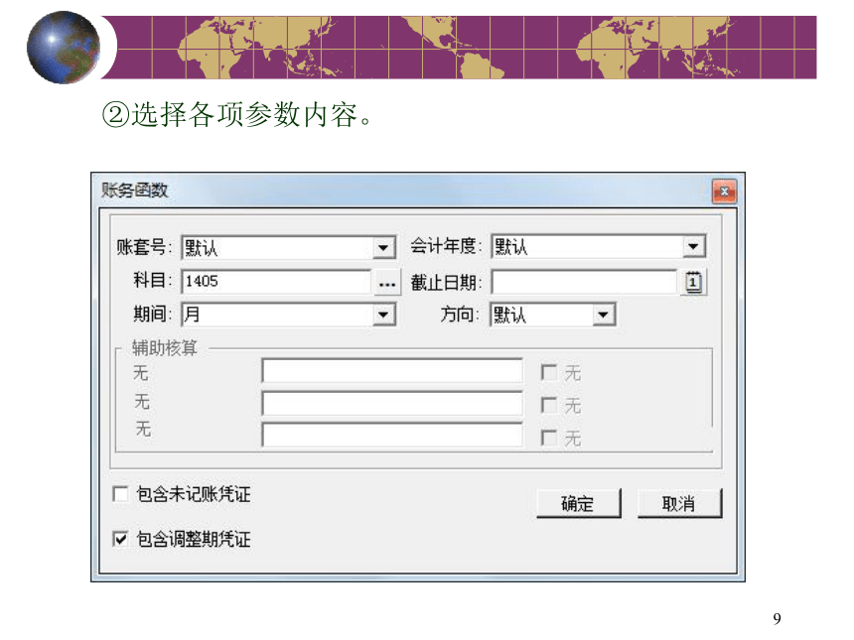Click the page number 9
854x640 pixels.
pyautogui.click(x=777, y=619)
